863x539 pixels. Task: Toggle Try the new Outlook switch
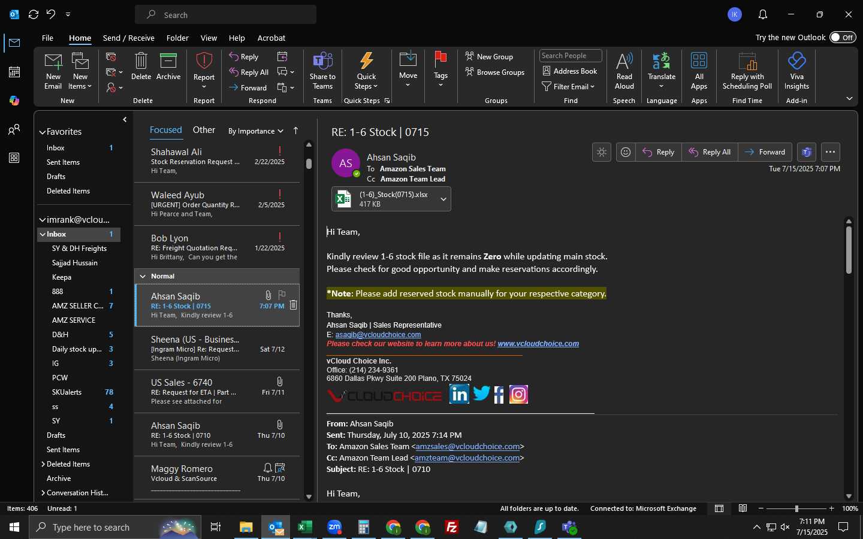coord(843,37)
